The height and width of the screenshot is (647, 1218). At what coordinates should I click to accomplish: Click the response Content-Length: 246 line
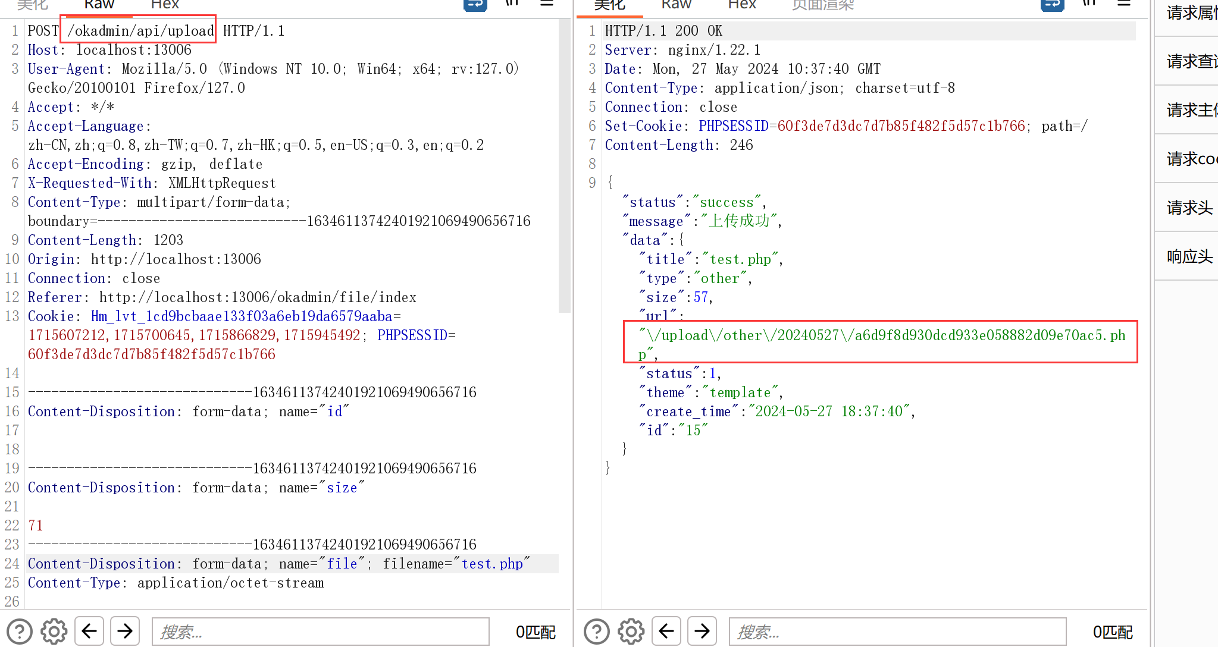click(679, 145)
